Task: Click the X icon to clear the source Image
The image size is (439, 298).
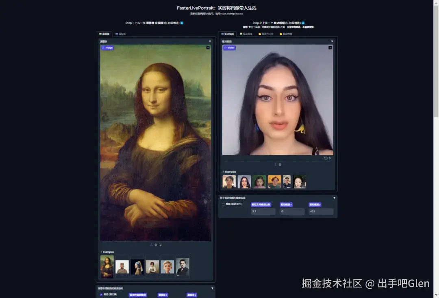Action: (208, 47)
